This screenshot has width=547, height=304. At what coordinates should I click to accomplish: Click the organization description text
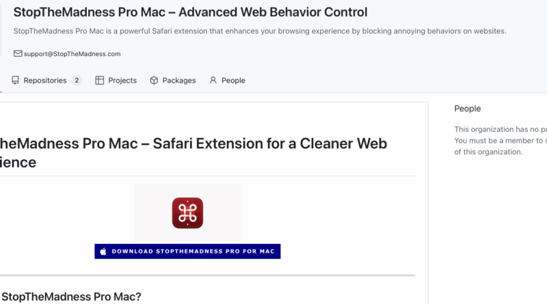click(260, 31)
